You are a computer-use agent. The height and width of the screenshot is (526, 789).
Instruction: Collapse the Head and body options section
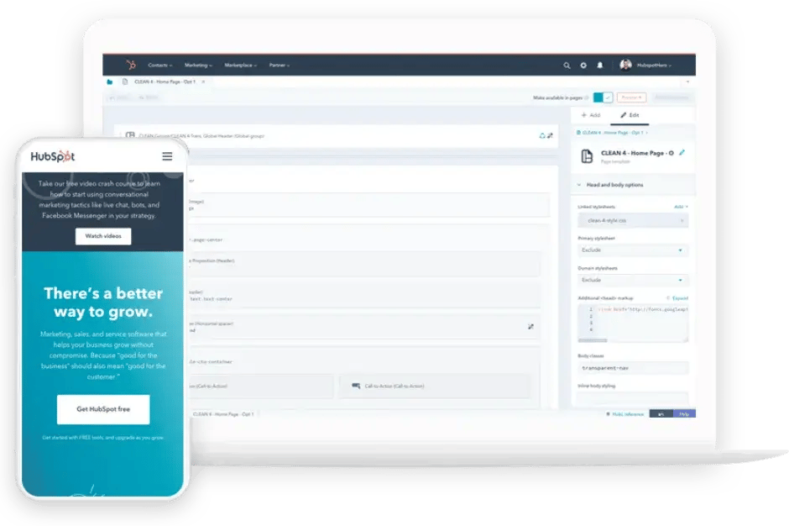click(x=578, y=185)
